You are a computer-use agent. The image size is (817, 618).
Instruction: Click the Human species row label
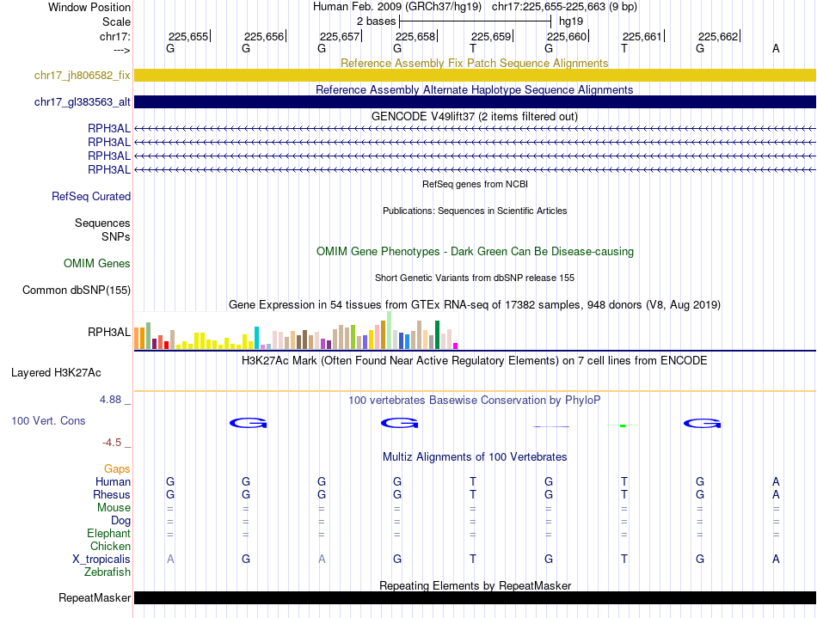click(x=113, y=481)
